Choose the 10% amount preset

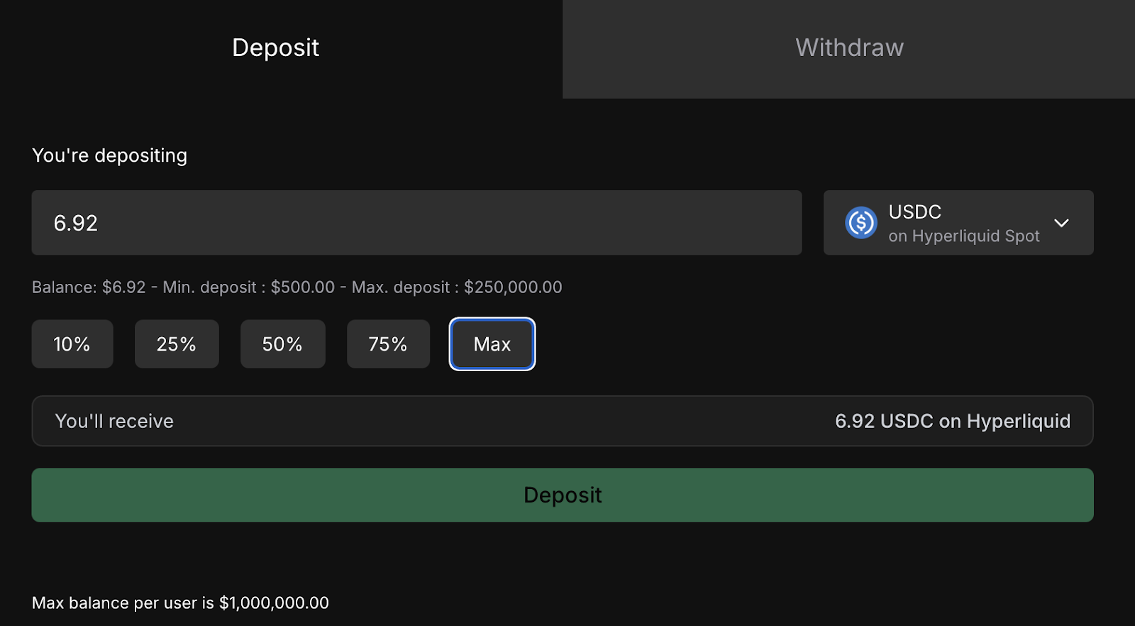click(x=72, y=344)
